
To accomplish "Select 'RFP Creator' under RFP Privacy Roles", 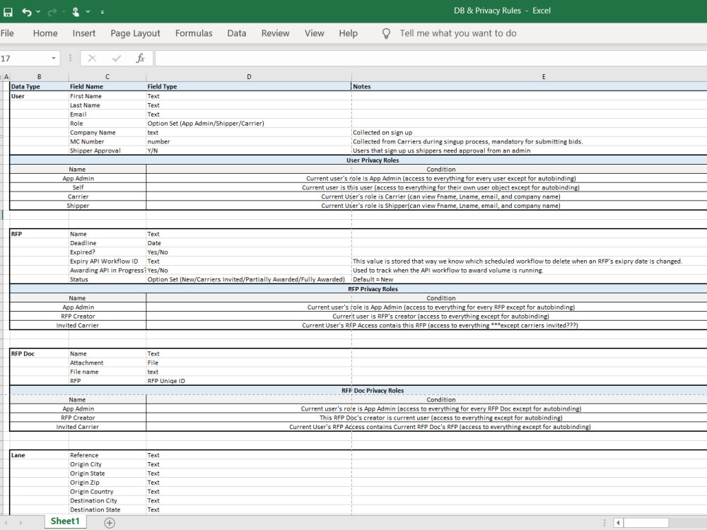I will [78, 317].
